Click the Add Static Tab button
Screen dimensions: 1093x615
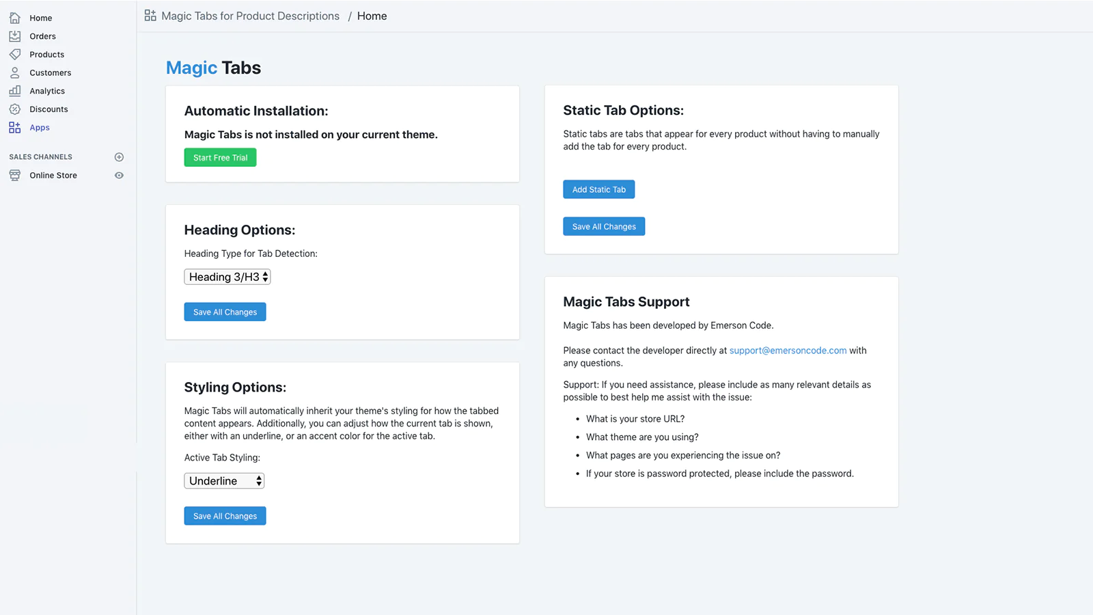pyautogui.click(x=599, y=189)
